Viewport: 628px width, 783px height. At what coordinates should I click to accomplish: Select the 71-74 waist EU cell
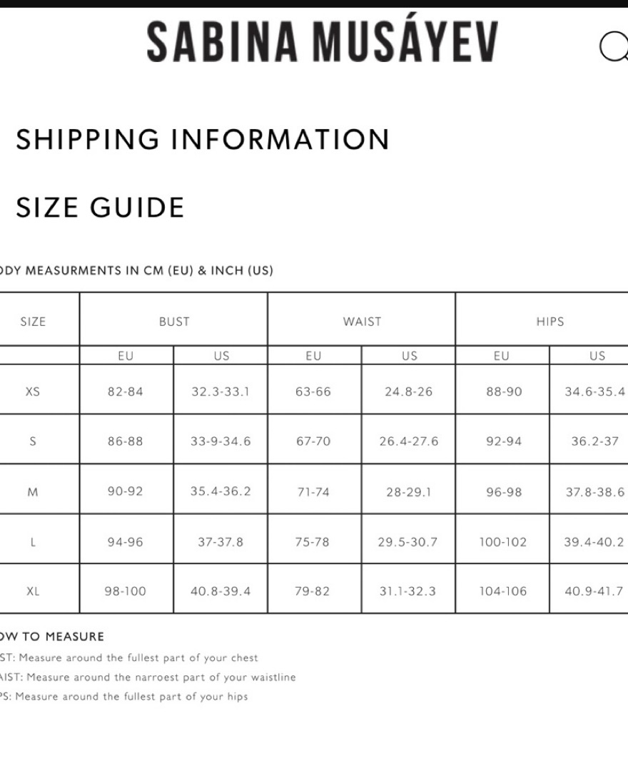(x=313, y=492)
